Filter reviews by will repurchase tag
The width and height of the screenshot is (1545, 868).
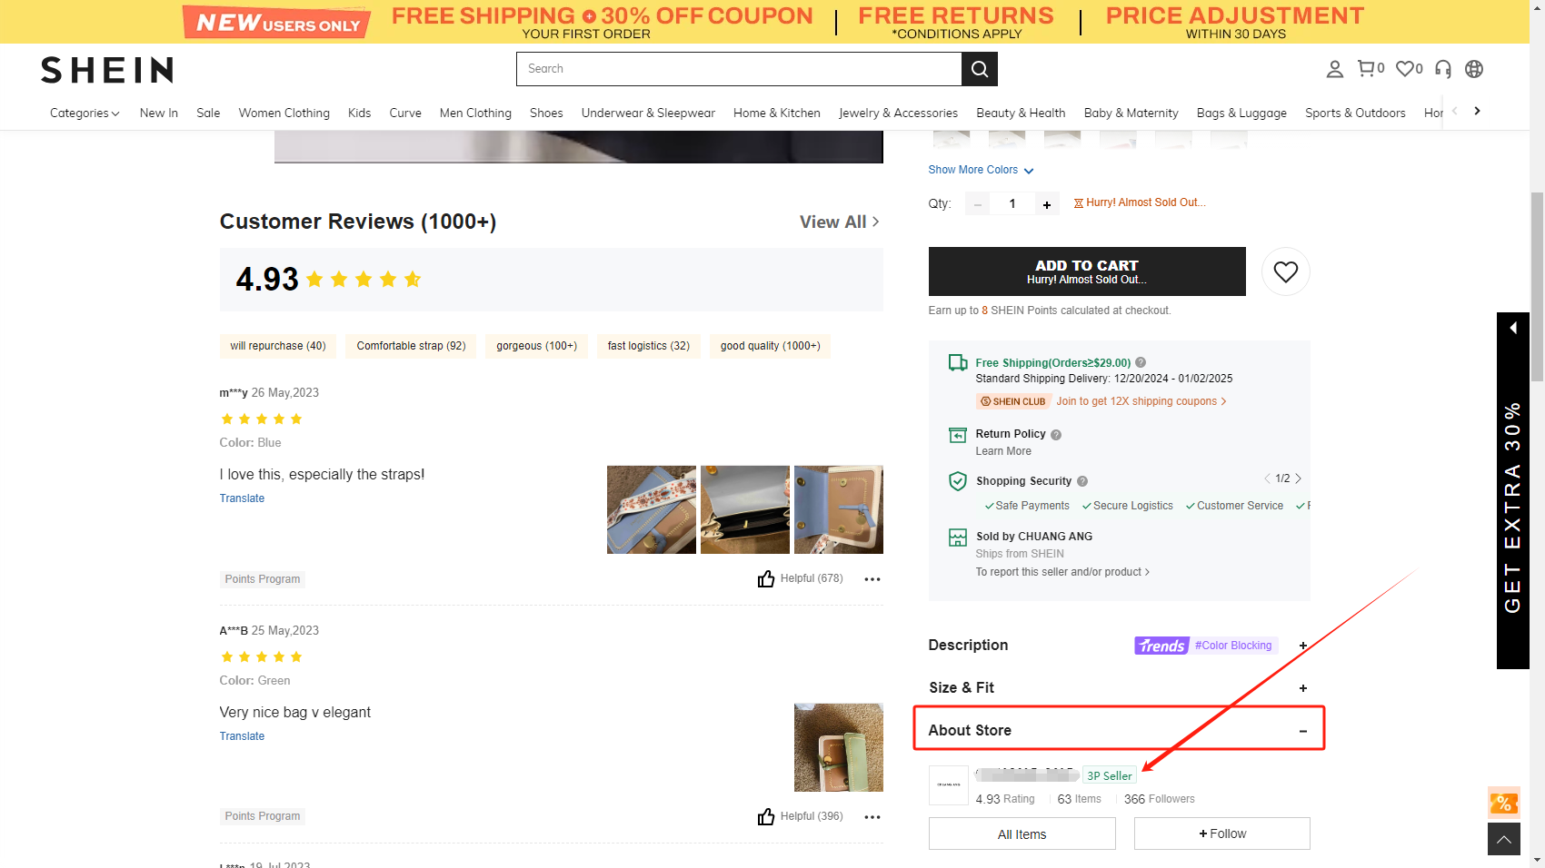(x=278, y=346)
